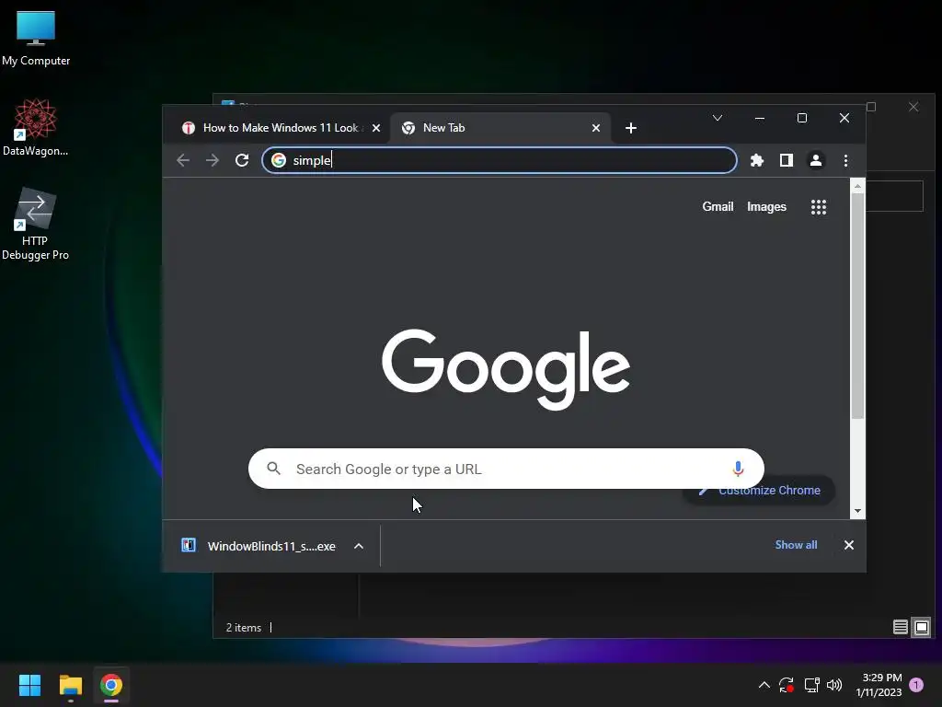
Task: Close the New Tab tab
Action: [x=596, y=128]
